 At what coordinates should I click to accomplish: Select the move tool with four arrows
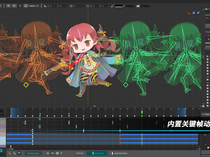14,6
